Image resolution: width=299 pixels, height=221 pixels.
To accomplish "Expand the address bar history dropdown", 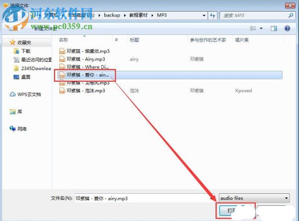I will (x=204, y=15).
